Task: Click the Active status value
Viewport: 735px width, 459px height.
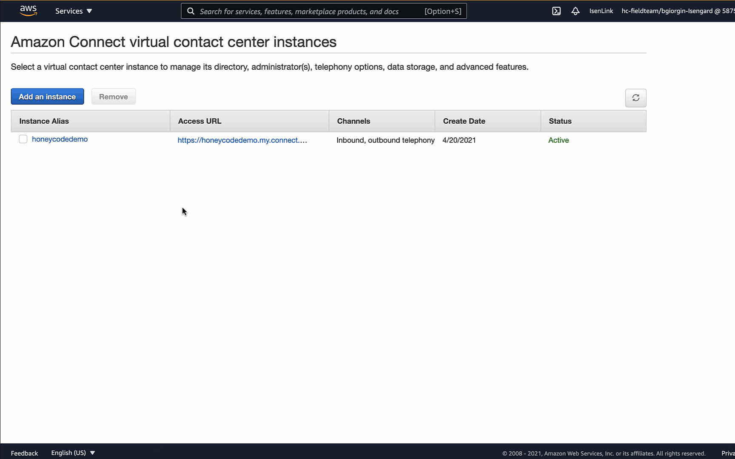Action: click(x=558, y=140)
